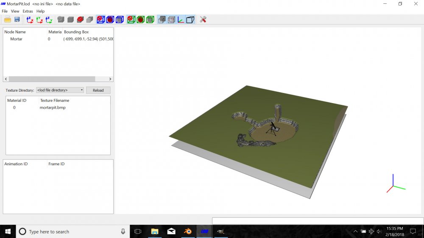Click the taskbar microphone icon

(123, 231)
